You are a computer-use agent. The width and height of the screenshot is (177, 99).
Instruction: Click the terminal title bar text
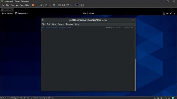88,20
